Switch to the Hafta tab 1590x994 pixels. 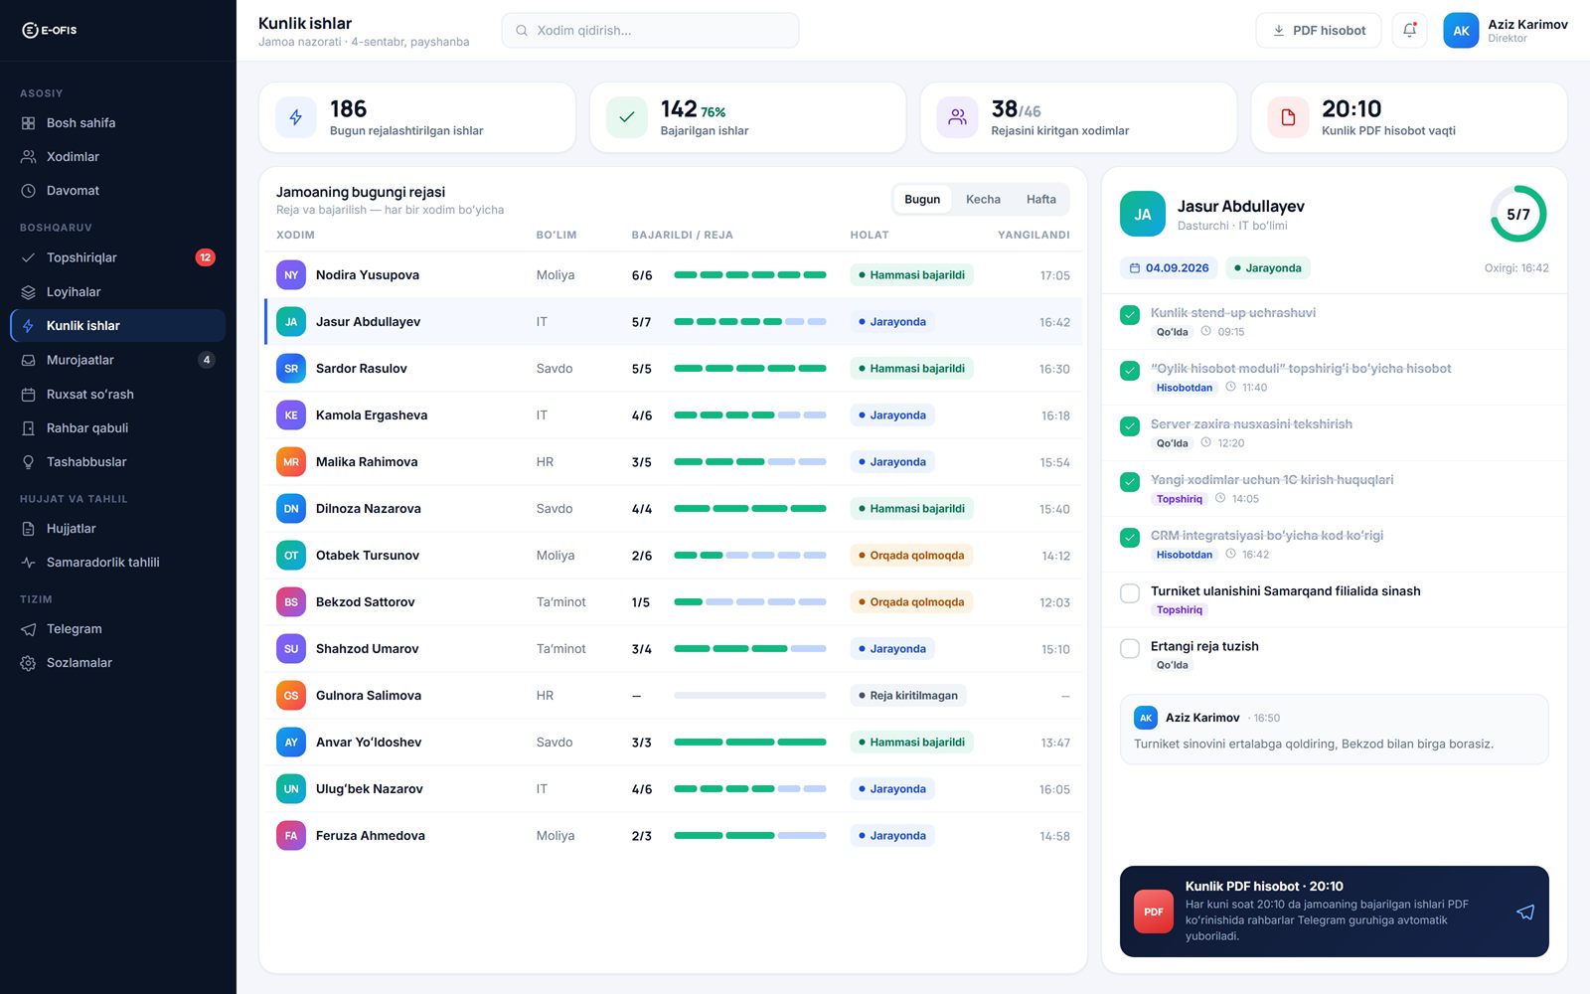click(1040, 200)
